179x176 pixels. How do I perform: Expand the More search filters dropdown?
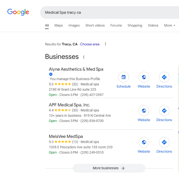click(x=169, y=25)
